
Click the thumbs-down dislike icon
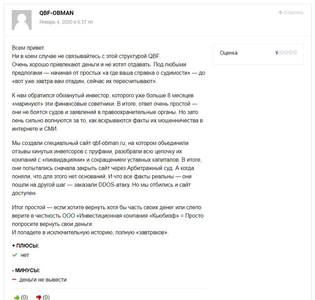tap(39, 297)
